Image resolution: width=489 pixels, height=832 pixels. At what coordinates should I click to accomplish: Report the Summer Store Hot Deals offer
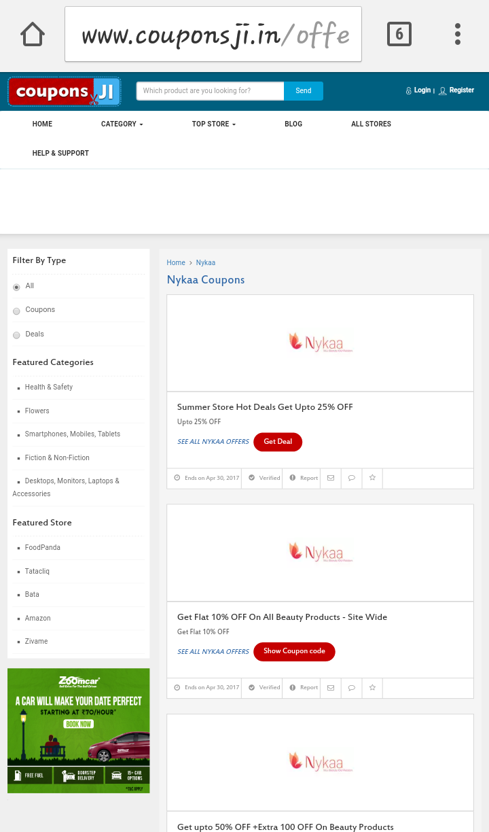[x=304, y=478]
